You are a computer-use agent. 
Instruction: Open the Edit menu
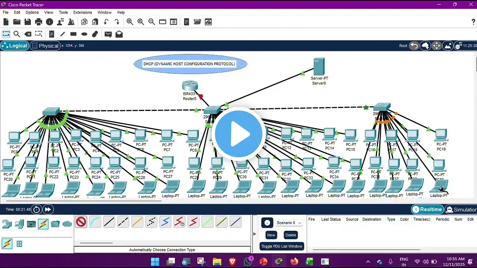(x=17, y=12)
